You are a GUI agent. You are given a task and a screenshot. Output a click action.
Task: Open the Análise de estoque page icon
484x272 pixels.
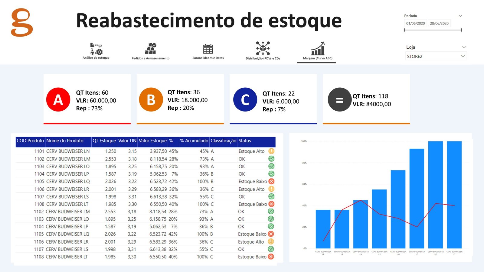pyautogui.click(x=96, y=49)
